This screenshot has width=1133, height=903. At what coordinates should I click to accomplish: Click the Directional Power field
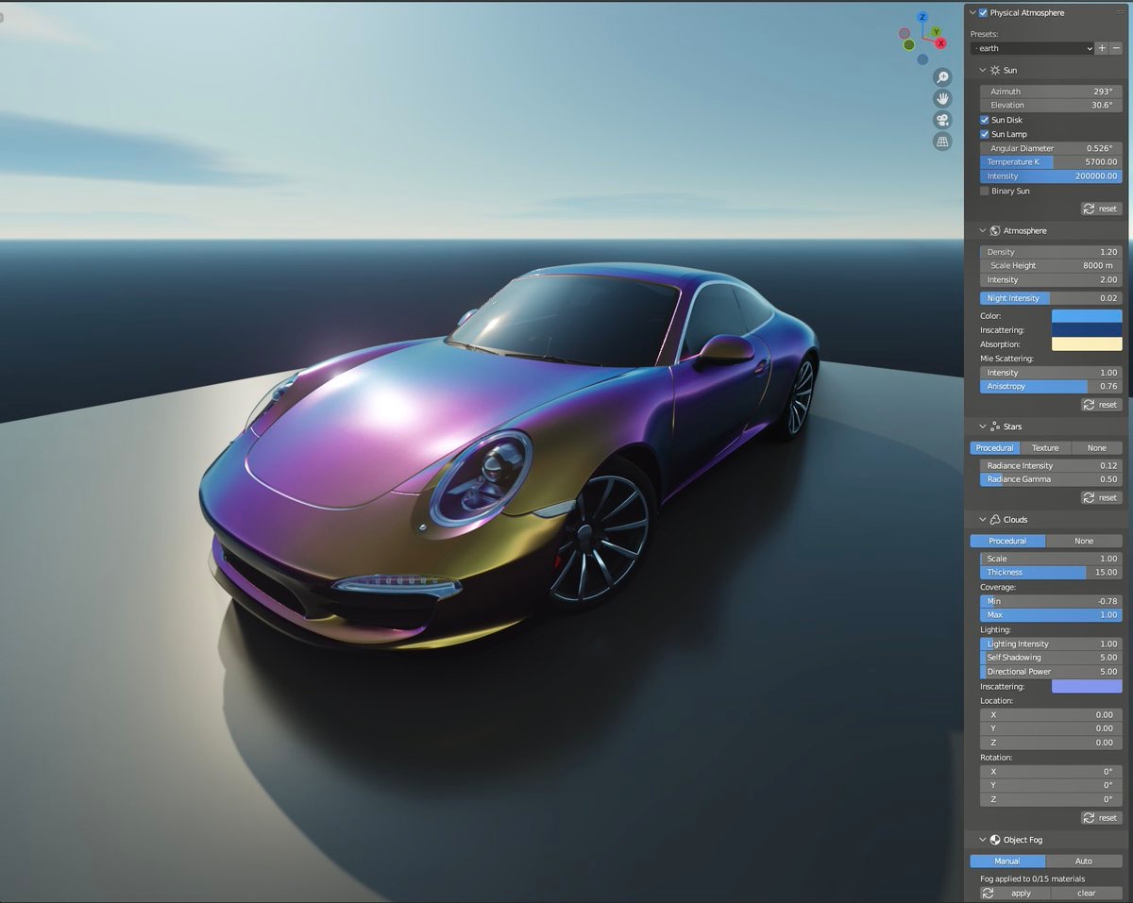pyautogui.click(x=1051, y=672)
